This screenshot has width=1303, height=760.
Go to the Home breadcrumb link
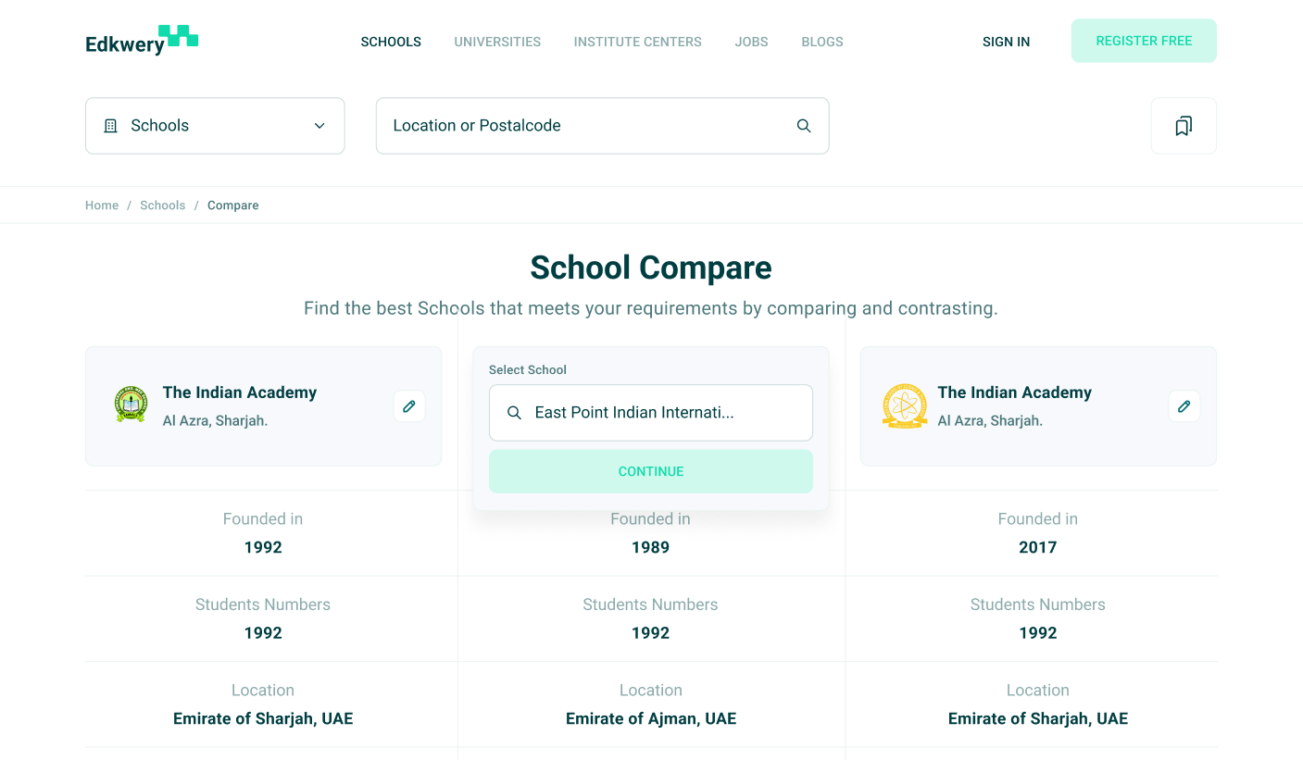pos(102,206)
